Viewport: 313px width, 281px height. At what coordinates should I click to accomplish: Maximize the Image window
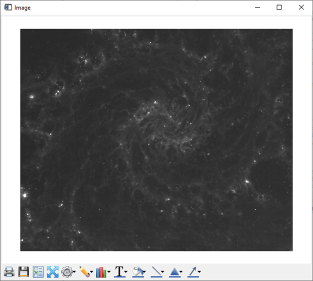279,8
